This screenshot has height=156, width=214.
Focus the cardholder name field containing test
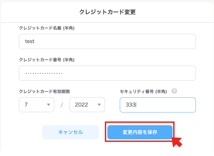point(107,41)
